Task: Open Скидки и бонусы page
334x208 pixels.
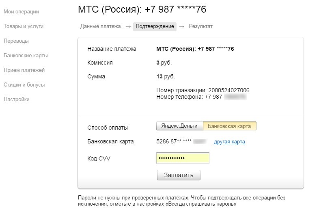Action: click(x=24, y=84)
